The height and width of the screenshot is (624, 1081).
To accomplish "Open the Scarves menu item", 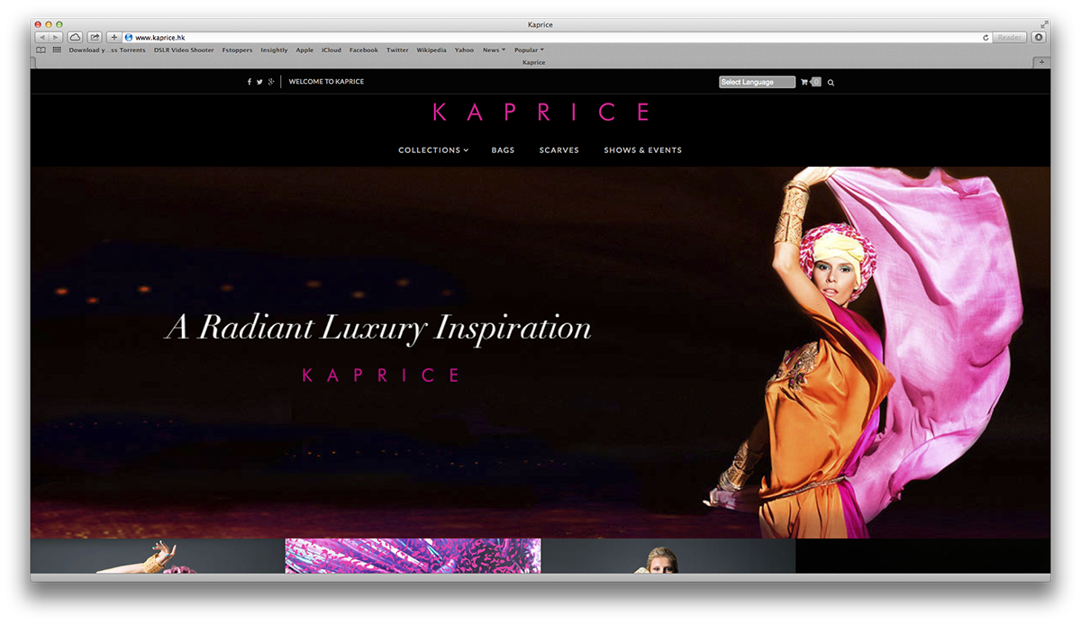I will (x=559, y=150).
